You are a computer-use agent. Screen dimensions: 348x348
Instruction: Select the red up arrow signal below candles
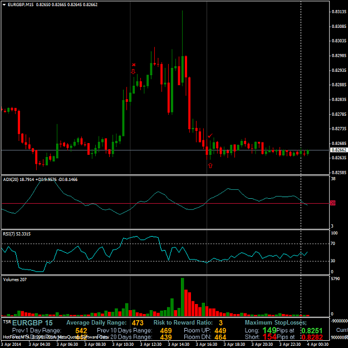pos(210,165)
